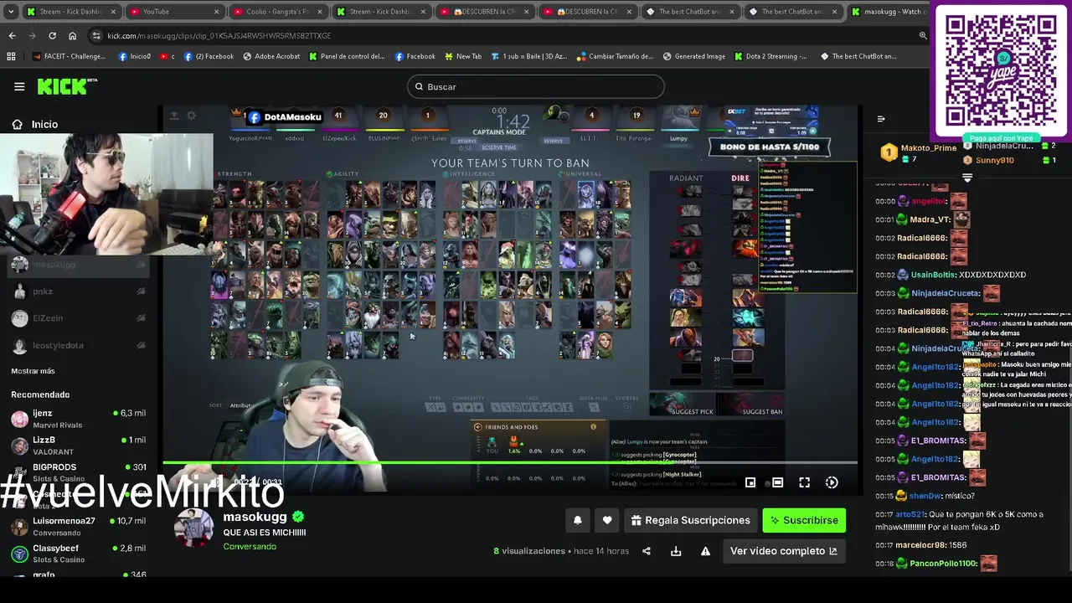Open the Kick hamburger sidebar menu
The height and width of the screenshot is (603, 1072).
click(x=19, y=86)
